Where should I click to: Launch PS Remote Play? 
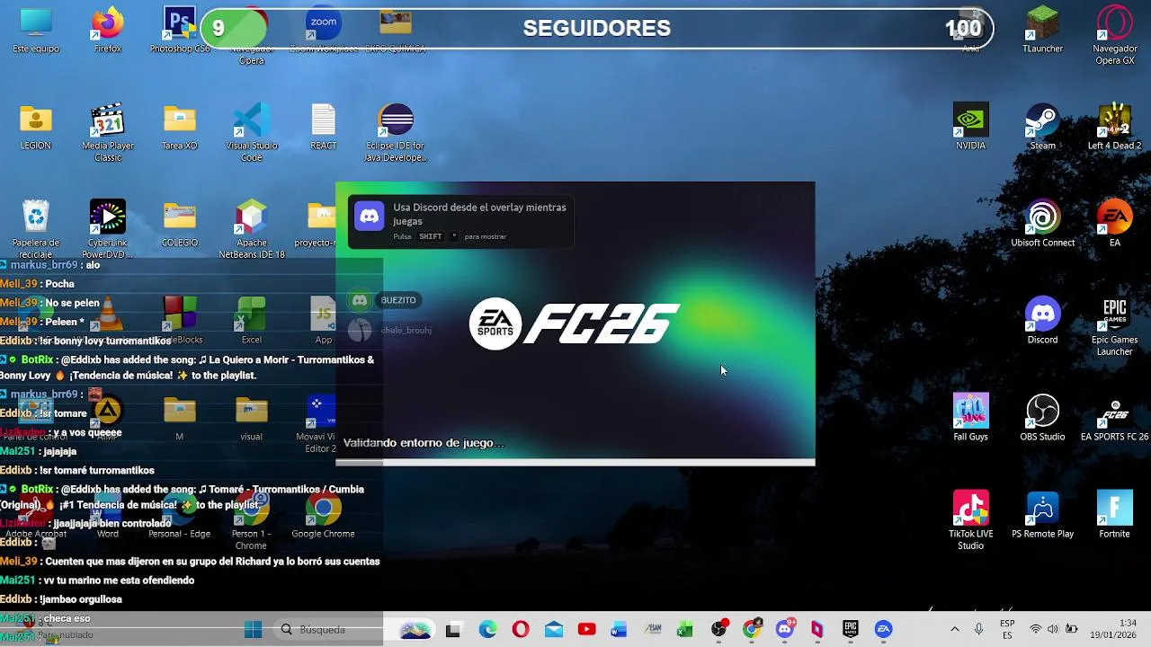pos(1043,516)
